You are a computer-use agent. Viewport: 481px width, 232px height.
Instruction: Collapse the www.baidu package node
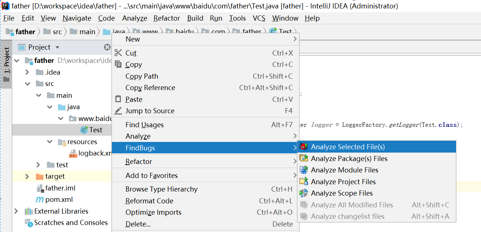(61, 118)
